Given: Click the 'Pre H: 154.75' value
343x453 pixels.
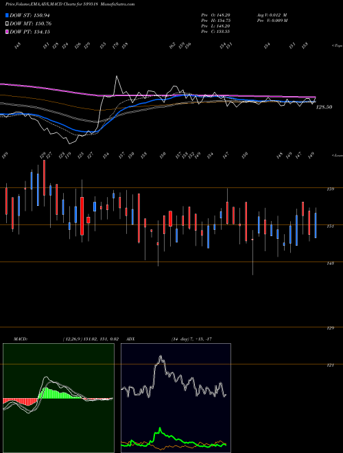Looking at the screenshot, I should click(215, 21).
